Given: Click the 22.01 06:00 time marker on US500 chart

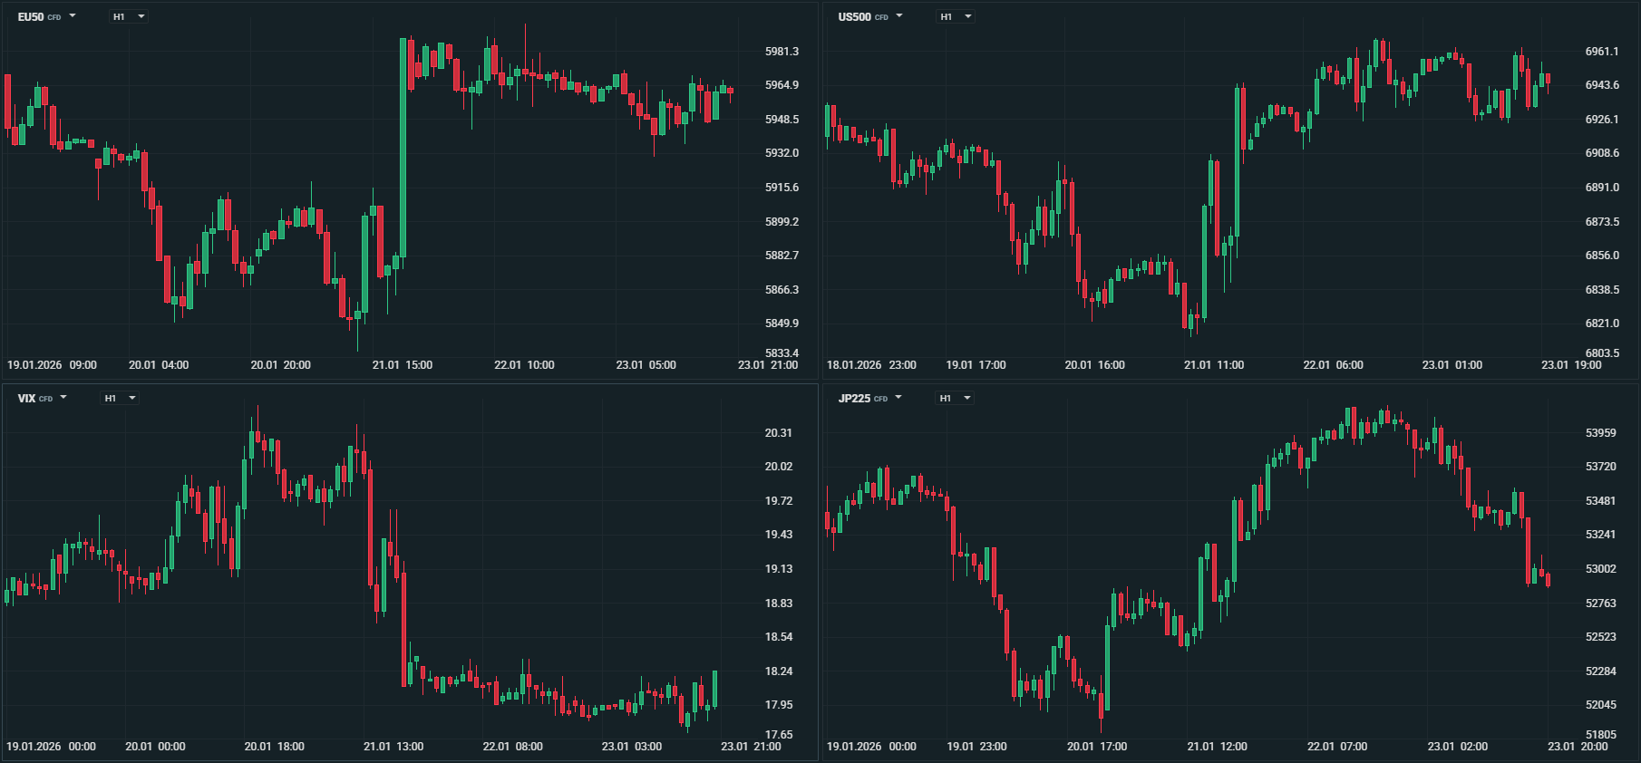Looking at the screenshot, I should tap(1333, 365).
